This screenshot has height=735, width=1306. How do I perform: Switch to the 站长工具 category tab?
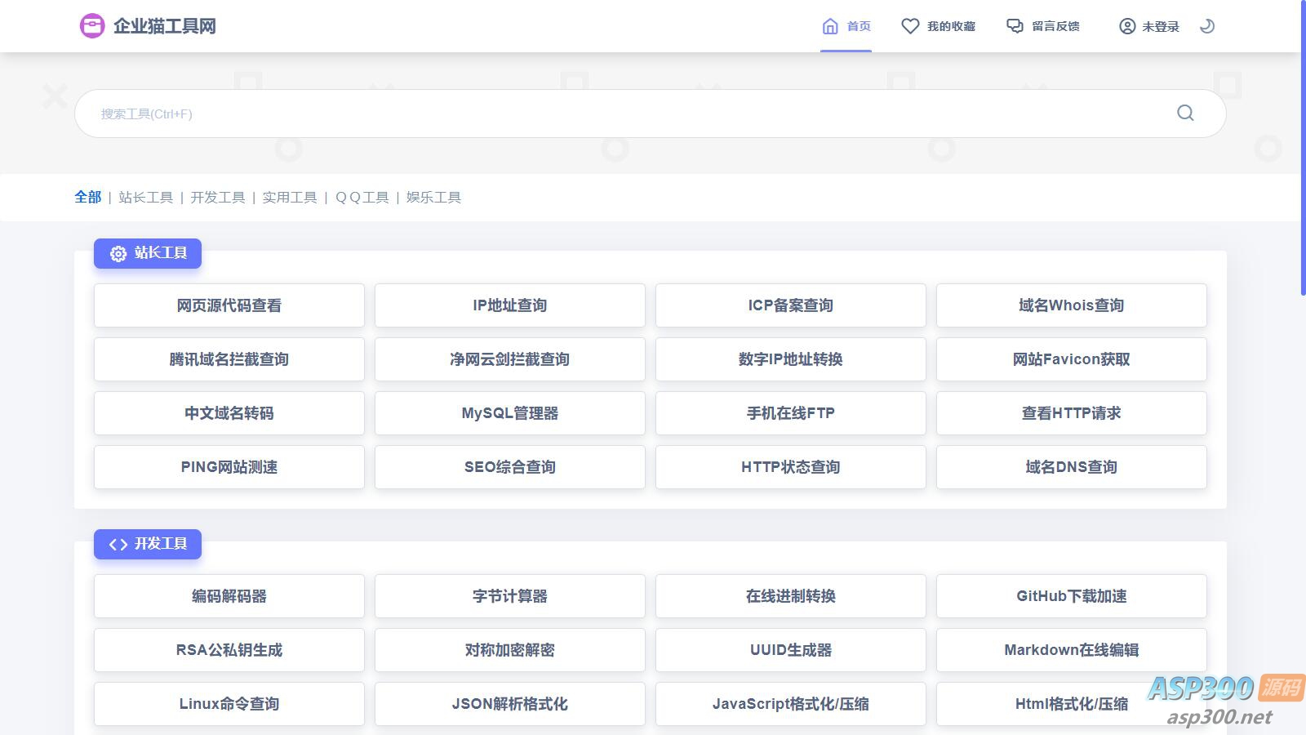pyautogui.click(x=145, y=198)
